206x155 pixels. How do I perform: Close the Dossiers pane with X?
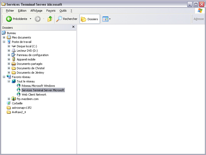pyautogui.click(x=73, y=27)
